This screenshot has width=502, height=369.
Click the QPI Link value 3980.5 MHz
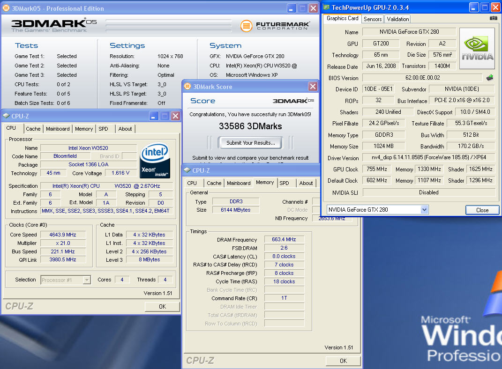63,259
